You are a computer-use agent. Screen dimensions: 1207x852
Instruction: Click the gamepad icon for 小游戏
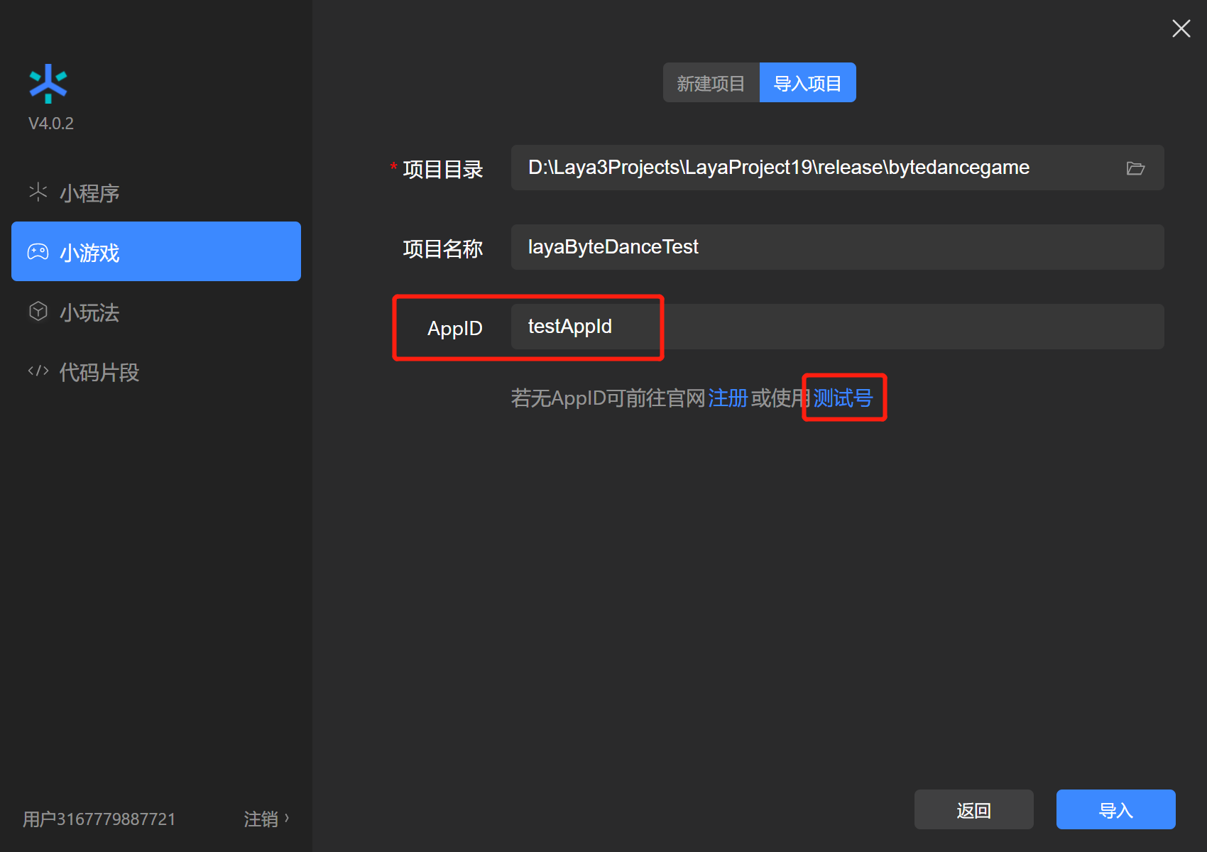38,252
